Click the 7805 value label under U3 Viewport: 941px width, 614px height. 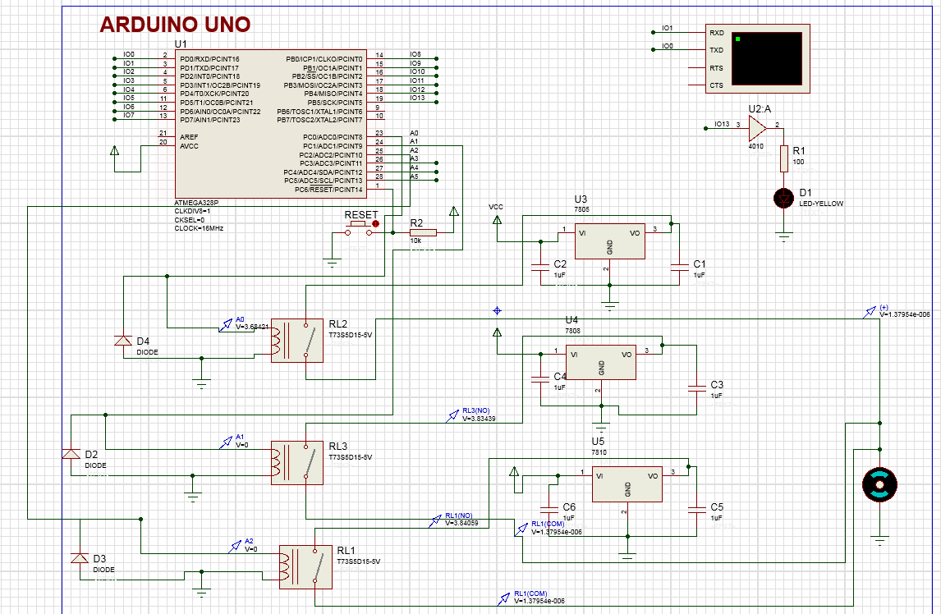[x=581, y=209]
